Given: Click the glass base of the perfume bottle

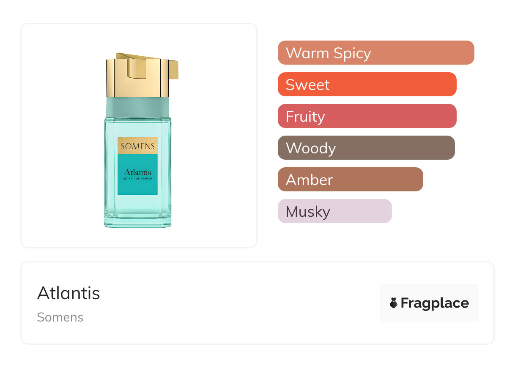Looking at the screenshot, I should tap(138, 222).
